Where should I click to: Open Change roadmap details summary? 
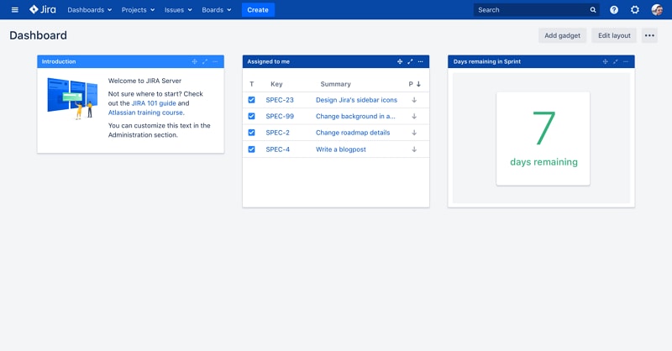[x=353, y=133]
